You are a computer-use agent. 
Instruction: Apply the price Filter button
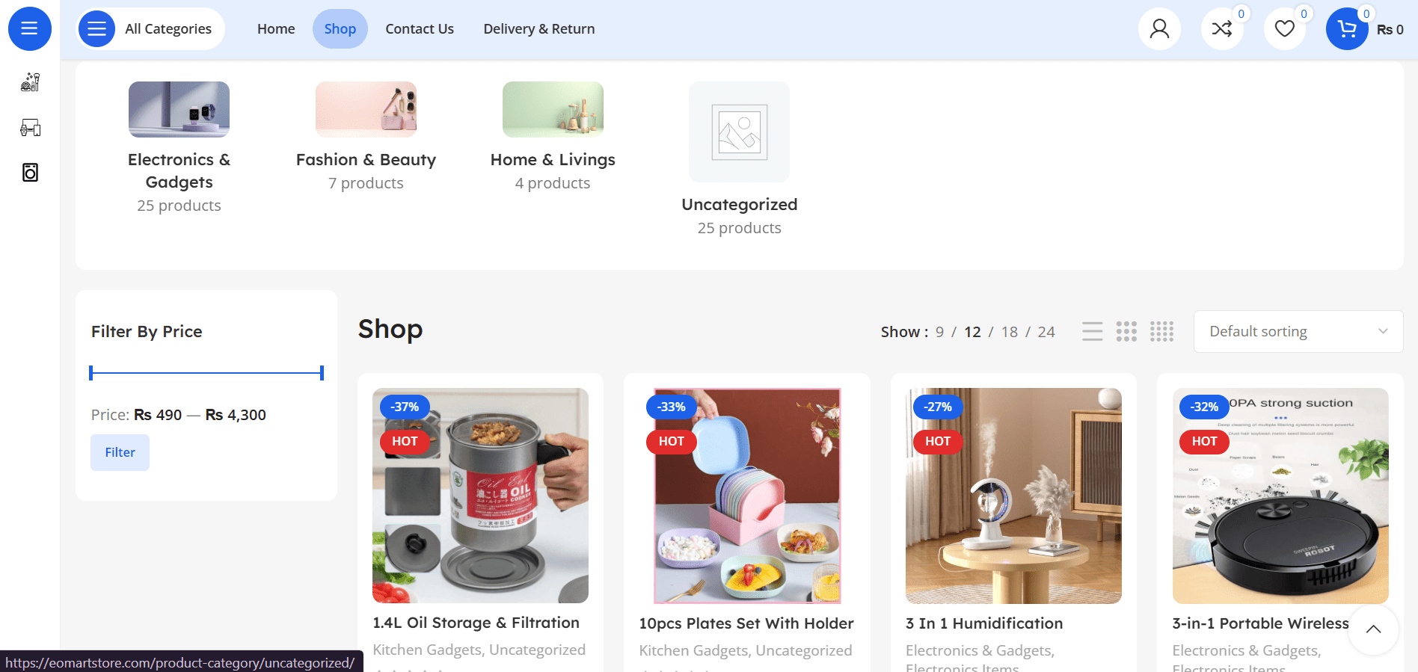pyautogui.click(x=120, y=452)
